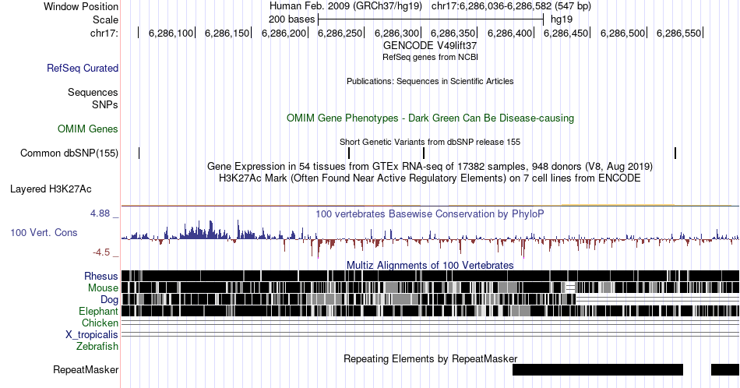Click the Sequences track label

[x=93, y=92]
